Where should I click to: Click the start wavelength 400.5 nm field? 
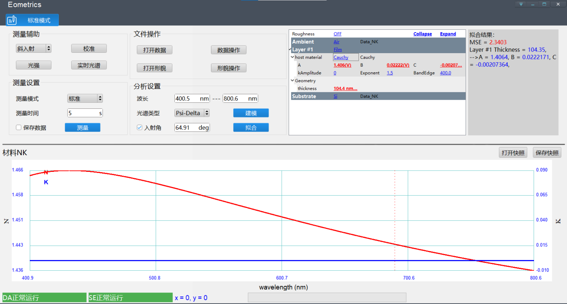click(192, 98)
